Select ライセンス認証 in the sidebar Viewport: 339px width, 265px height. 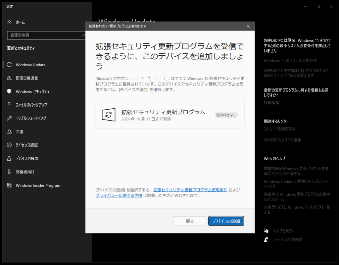(26, 145)
